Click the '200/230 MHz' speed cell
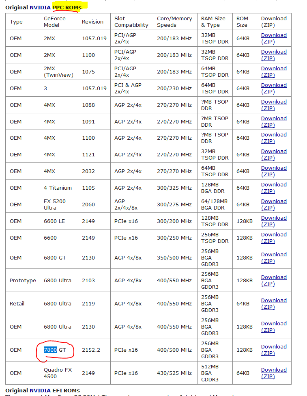This screenshot has width=307, height=396. (x=174, y=89)
